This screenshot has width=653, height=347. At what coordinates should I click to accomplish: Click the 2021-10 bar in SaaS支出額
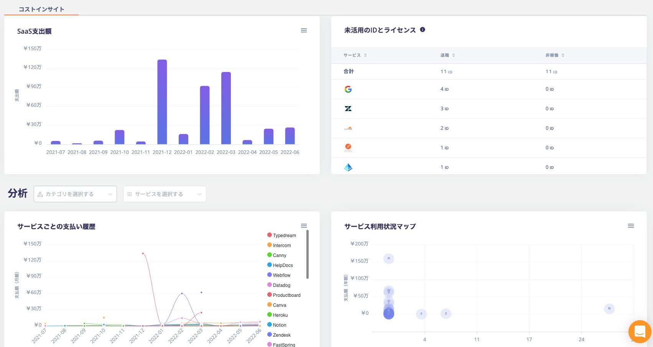pos(120,137)
